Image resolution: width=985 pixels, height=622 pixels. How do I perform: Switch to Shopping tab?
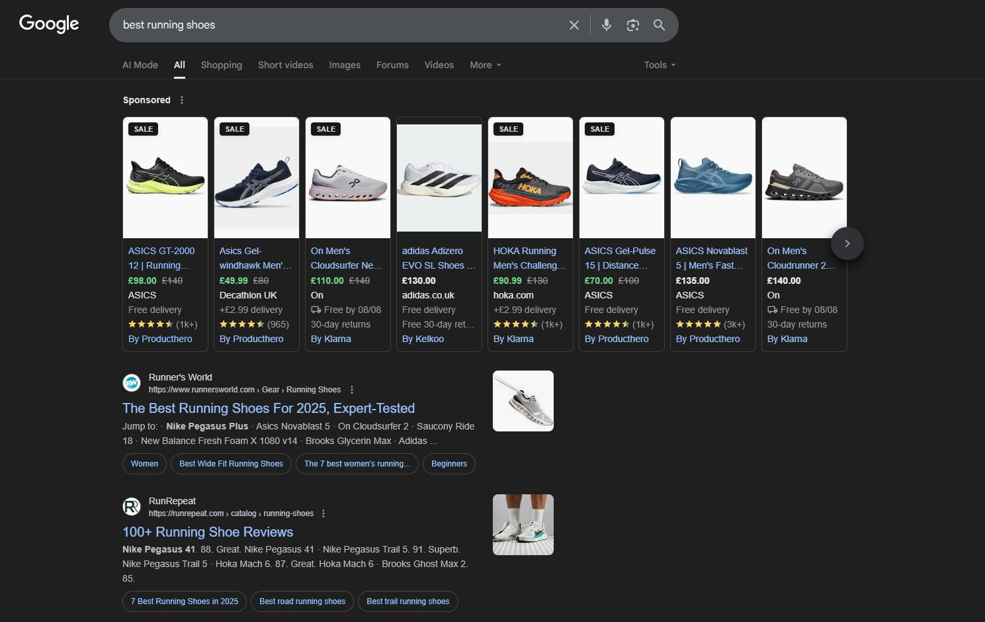click(x=222, y=65)
